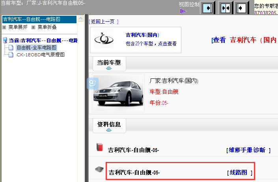
Task: Select the root node 当前:吉利汽车--自由舰---电路
Action: 43,41
